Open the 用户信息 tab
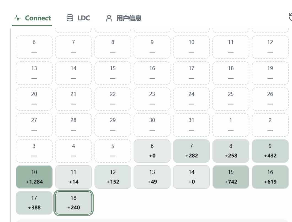 123,18
